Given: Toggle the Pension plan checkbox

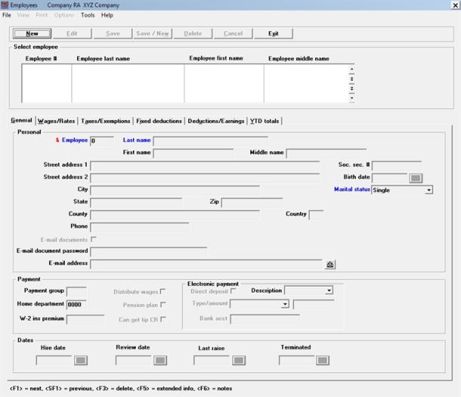Looking at the screenshot, I should tap(162, 305).
